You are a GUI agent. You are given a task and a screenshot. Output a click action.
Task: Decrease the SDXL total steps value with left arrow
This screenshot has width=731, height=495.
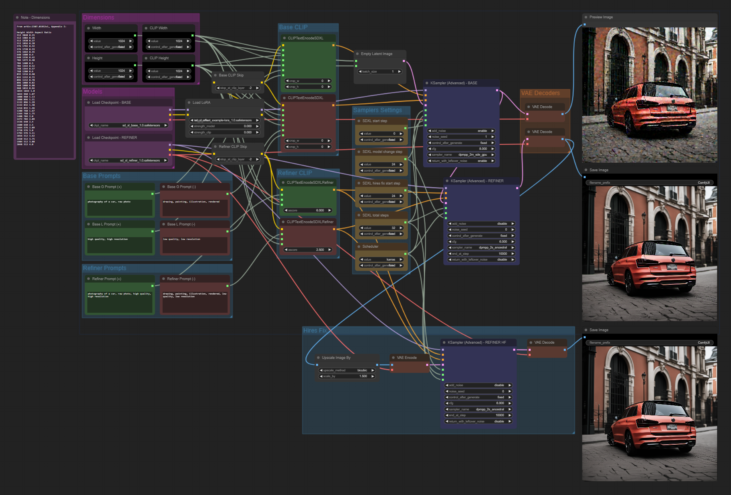[361, 228]
